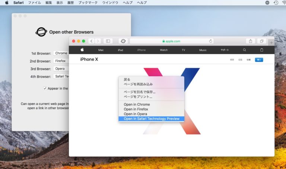Go forward with Safari's forward arrow
The image size is (286, 169).
point(98,41)
